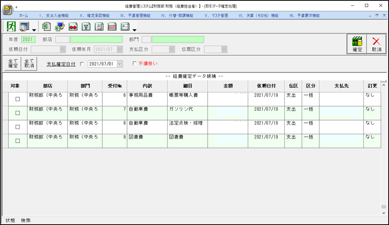Open the 依頼日付 dropdown

click(x=63, y=49)
